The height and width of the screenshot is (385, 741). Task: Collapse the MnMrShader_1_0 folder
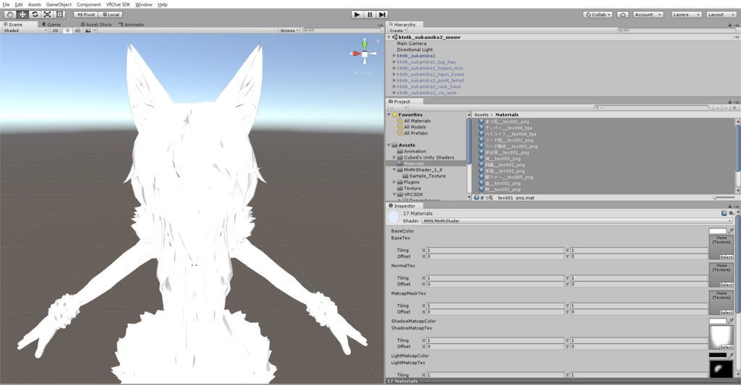click(x=394, y=169)
